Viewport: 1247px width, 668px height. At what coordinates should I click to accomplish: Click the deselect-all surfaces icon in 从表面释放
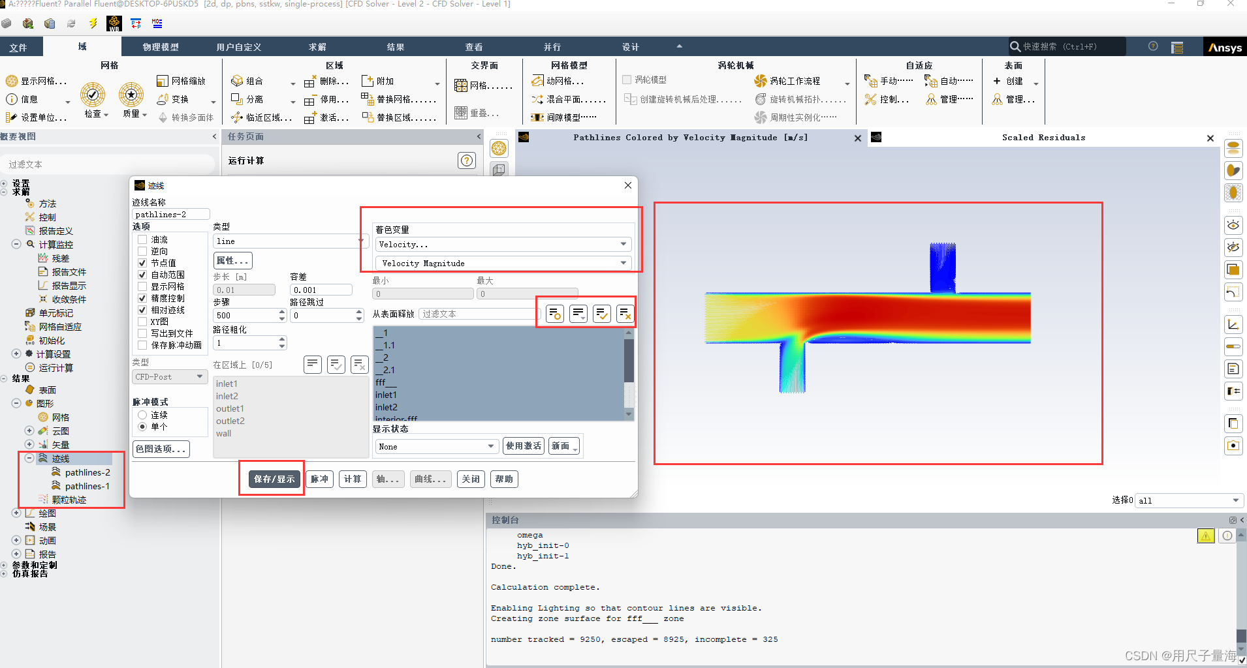tap(625, 314)
